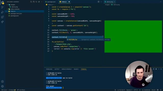Open the Manage gear menu
This screenshot has width=163, height=91.
point(2,86)
